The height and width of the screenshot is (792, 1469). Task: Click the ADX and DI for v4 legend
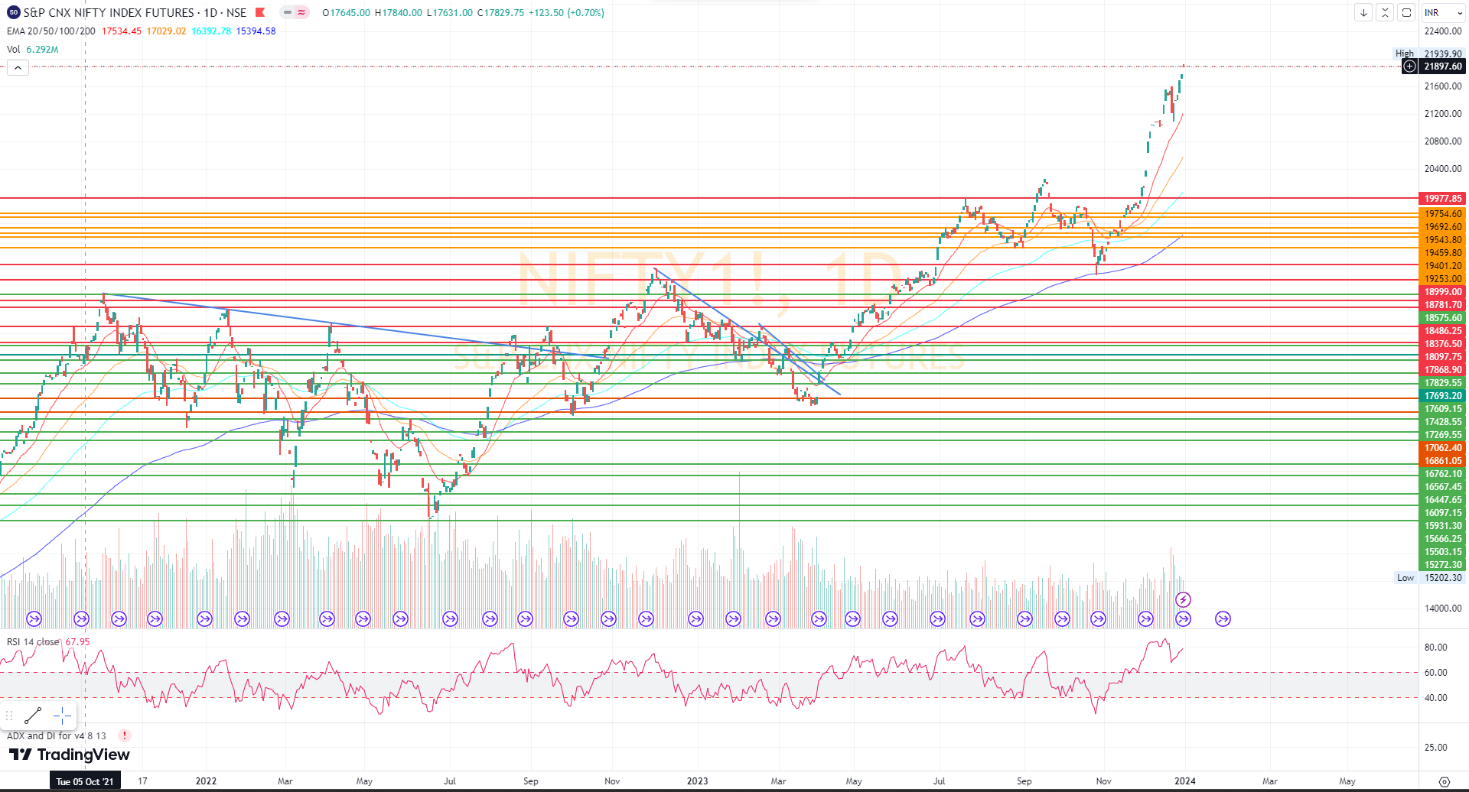click(x=57, y=735)
